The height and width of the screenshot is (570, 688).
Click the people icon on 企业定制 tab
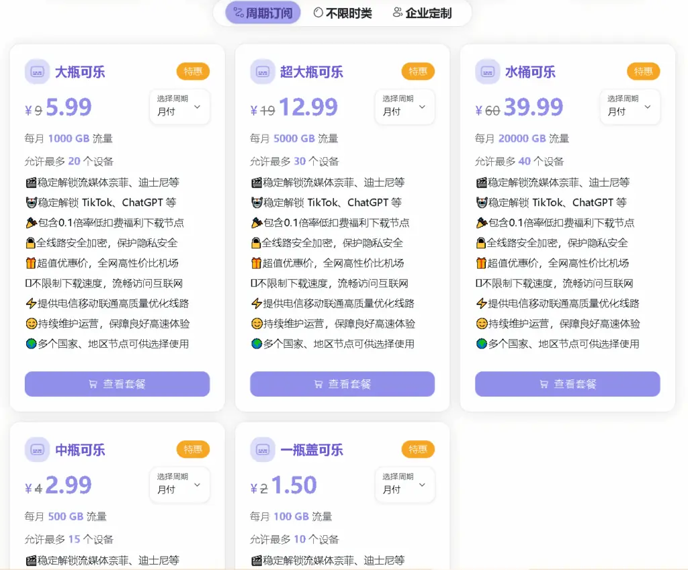click(x=397, y=13)
